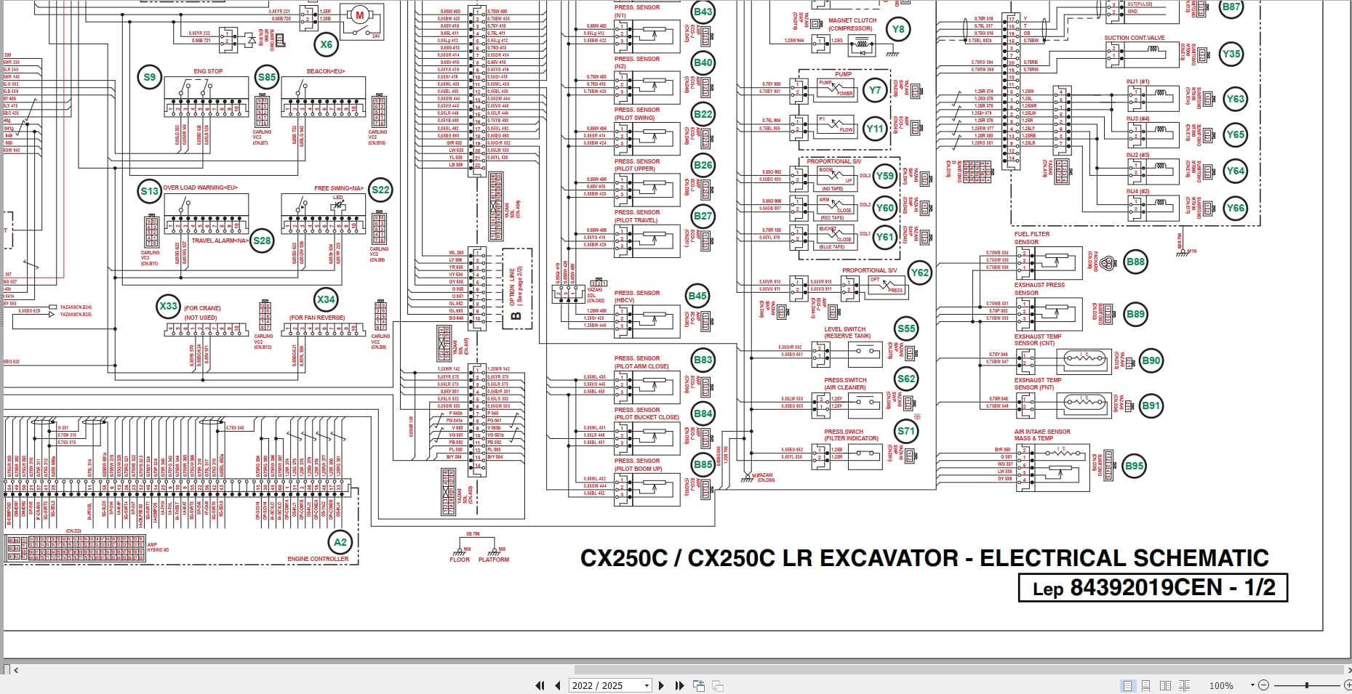This screenshot has height=694, width=1352.
Task: Enable facing pages view mode
Action: [x=1166, y=685]
